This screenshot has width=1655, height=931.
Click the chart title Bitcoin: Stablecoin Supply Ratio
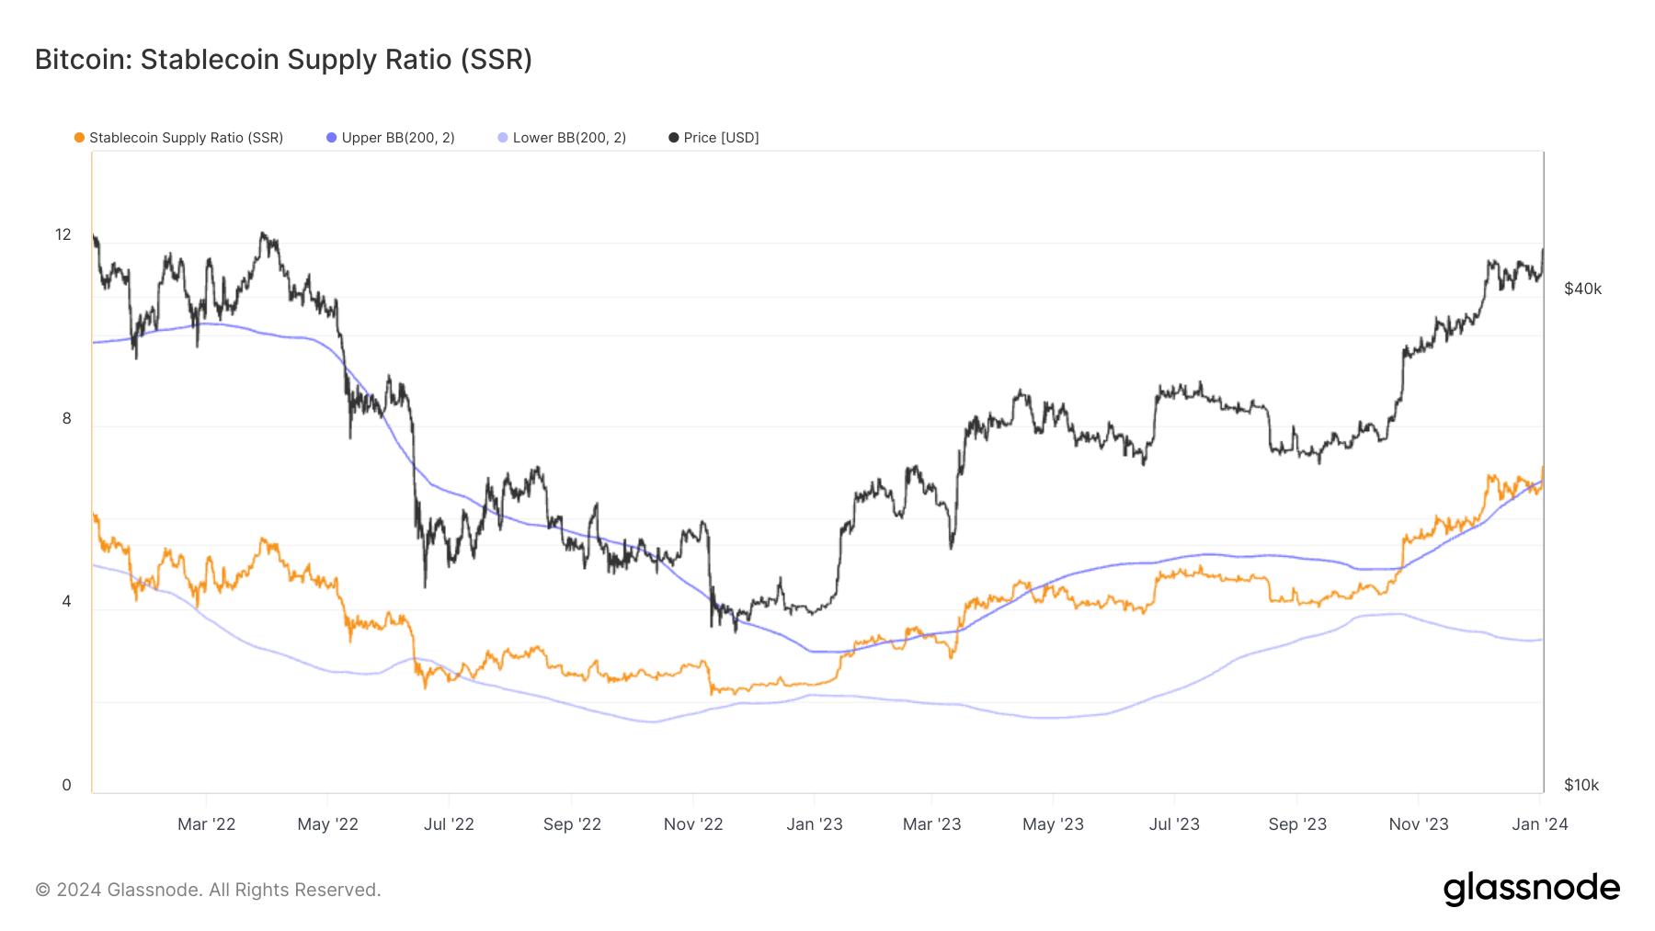pyautogui.click(x=283, y=60)
